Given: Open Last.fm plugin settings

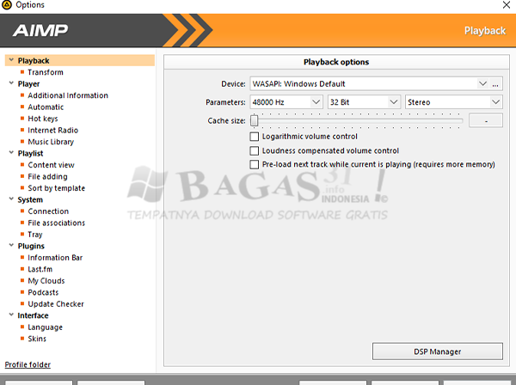Looking at the screenshot, I should pyautogui.click(x=40, y=269).
